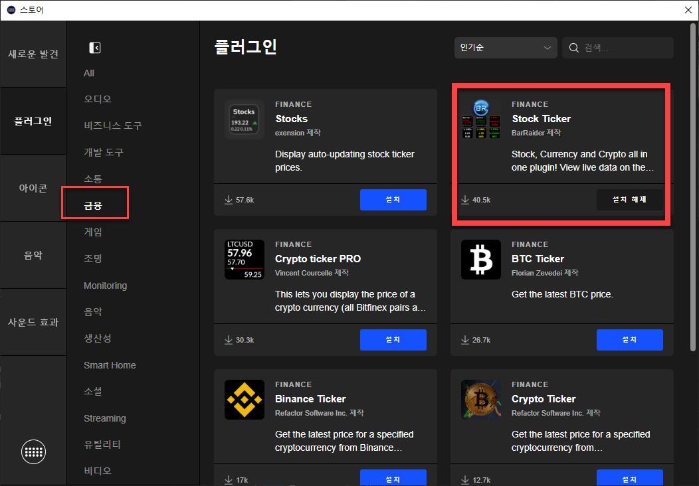This screenshot has height=486, width=699.
Task: Open the Stock Ticker plugin title
Action: click(x=541, y=119)
